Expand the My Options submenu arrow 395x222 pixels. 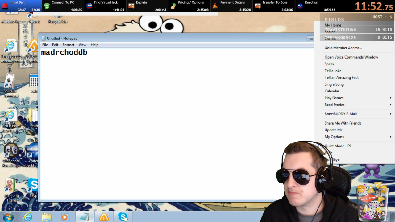pyautogui.click(x=390, y=137)
